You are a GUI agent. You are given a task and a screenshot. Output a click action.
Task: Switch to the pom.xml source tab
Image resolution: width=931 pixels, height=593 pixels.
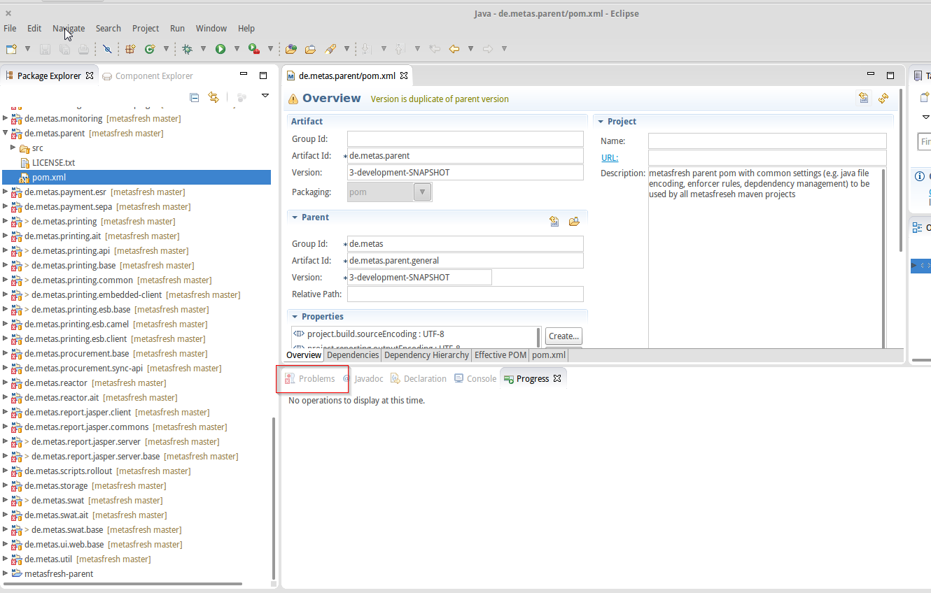click(x=549, y=355)
